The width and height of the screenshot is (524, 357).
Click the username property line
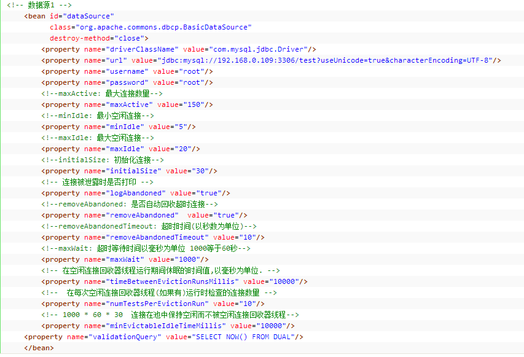click(127, 71)
